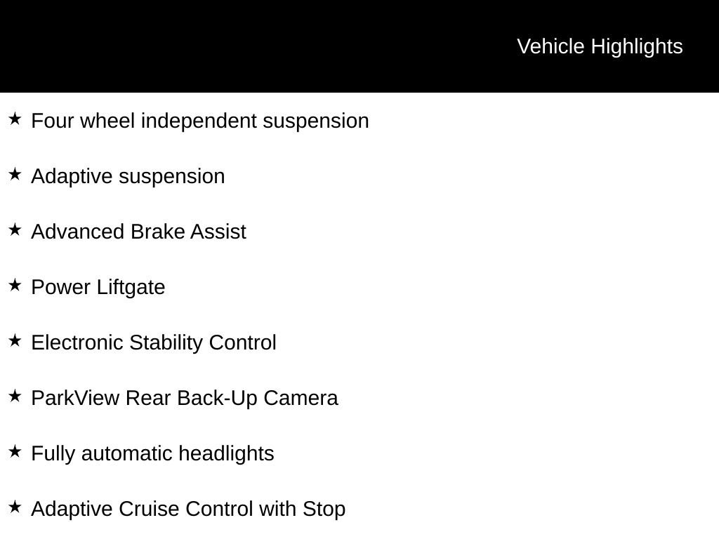
Task: Select the star beside Fully automatic headlights
Action: pos(15,451)
